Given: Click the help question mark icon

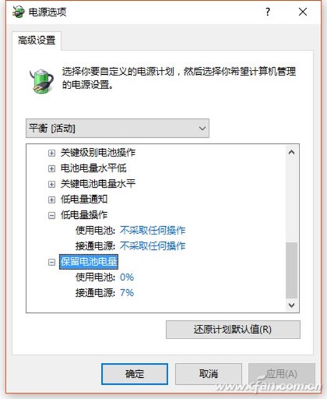Looking at the screenshot, I should tap(268, 12).
